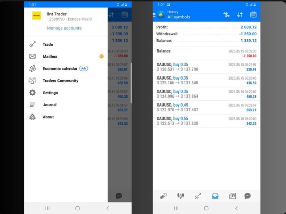Image resolution: width=286 pixels, height=214 pixels.
Task: Tap the Ilnt Trader account name
Action: [57, 14]
